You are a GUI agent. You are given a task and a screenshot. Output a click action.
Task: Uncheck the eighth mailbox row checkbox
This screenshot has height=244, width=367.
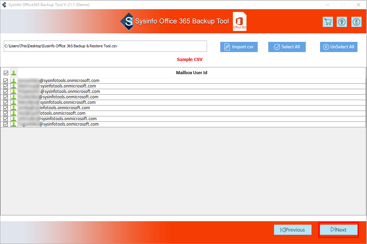coord(5,119)
